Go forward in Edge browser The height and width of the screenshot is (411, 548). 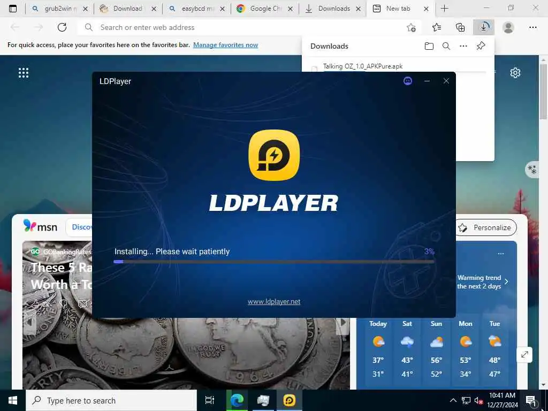tap(39, 27)
